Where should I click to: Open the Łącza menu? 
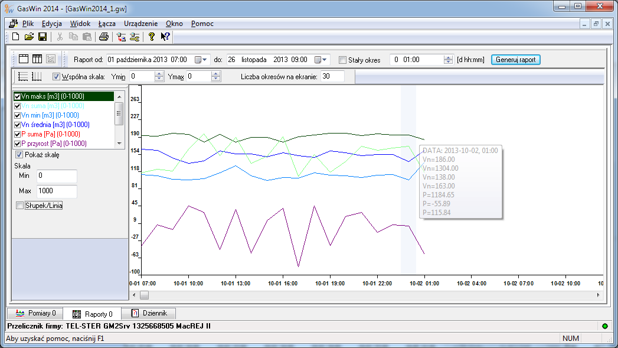coord(107,24)
